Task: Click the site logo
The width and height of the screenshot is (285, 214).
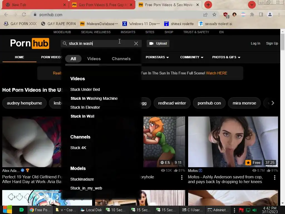Action: 30,43
